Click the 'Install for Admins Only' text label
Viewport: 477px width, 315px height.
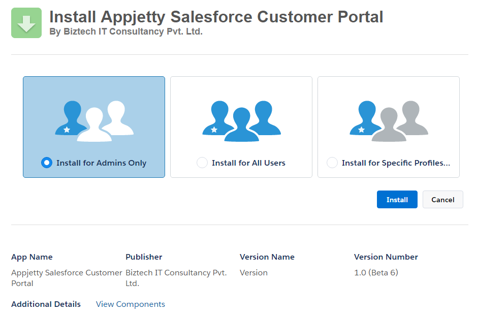pyautogui.click(x=101, y=163)
